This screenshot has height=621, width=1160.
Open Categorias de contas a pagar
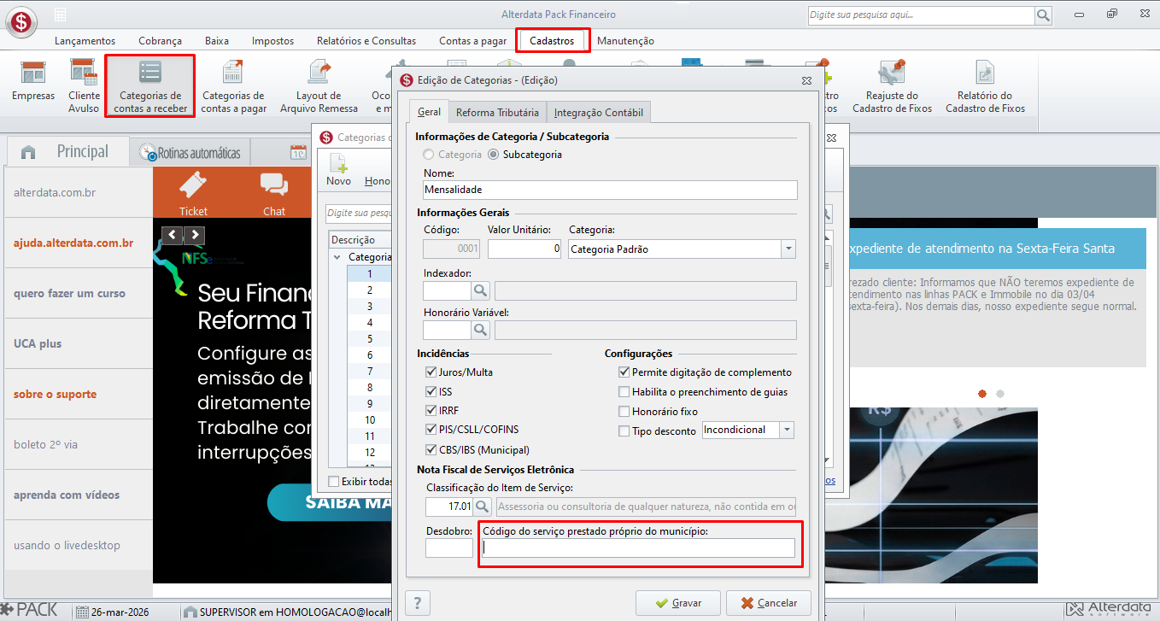(x=232, y=85)
